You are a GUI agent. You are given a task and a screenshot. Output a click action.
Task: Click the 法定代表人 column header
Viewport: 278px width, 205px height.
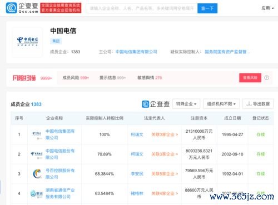(x=155, y=118)
